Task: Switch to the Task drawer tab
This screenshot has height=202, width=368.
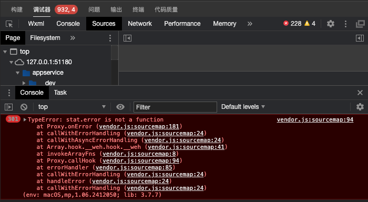Action: pyautogui.click(x=60, y=93)
